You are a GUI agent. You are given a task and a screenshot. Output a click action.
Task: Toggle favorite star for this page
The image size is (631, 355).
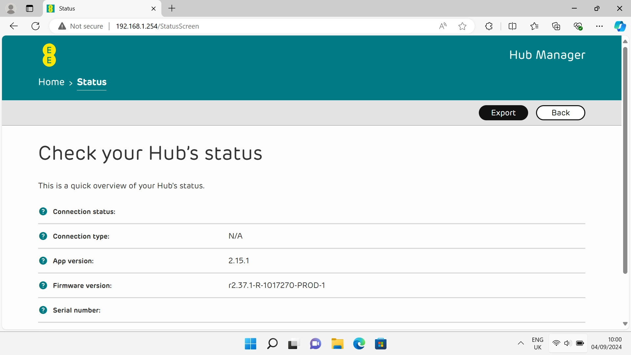pyautogui.click(x=462, y=26)
